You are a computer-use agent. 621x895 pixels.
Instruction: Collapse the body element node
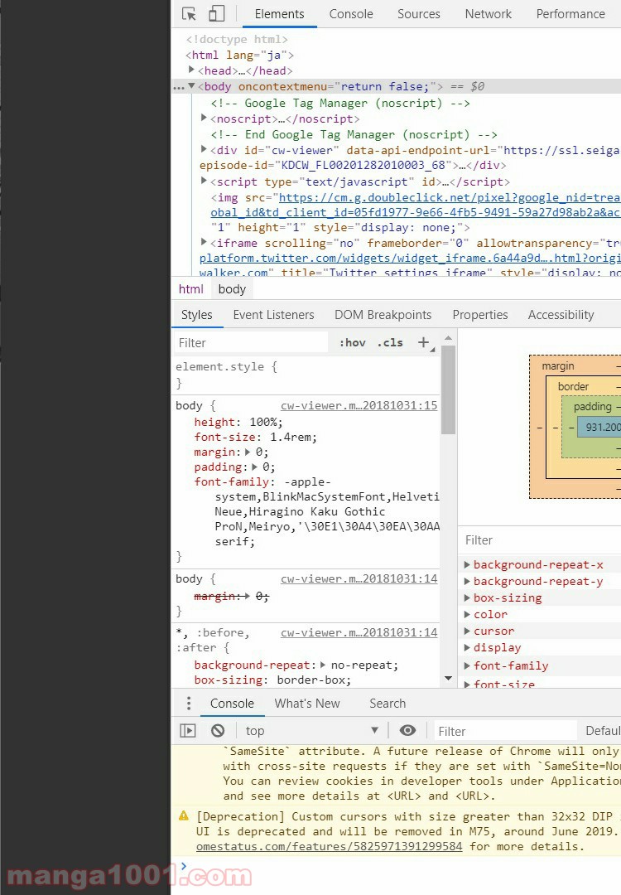click(192, 86)
